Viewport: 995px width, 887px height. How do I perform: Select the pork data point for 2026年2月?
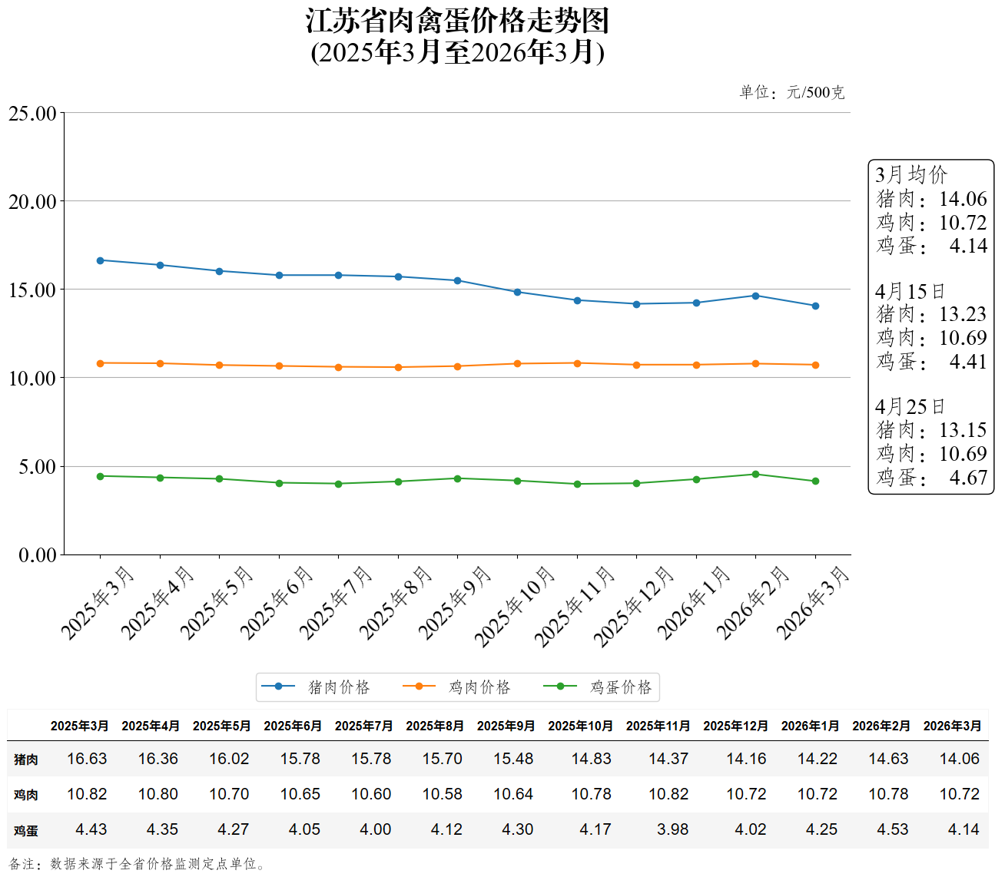pyautogui.click(x=755, y=296)
